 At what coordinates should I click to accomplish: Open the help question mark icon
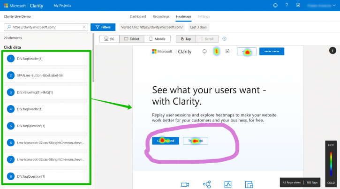point(287,5)
